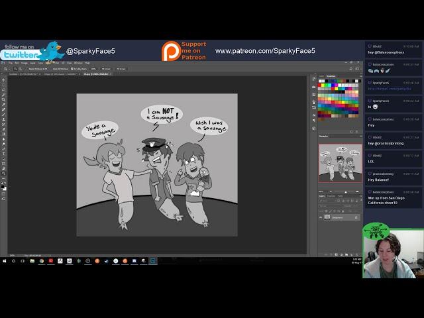Open Change Screen Mode at toolbox bottom
The image size is (424, 318).
click(x=3, y=199)
